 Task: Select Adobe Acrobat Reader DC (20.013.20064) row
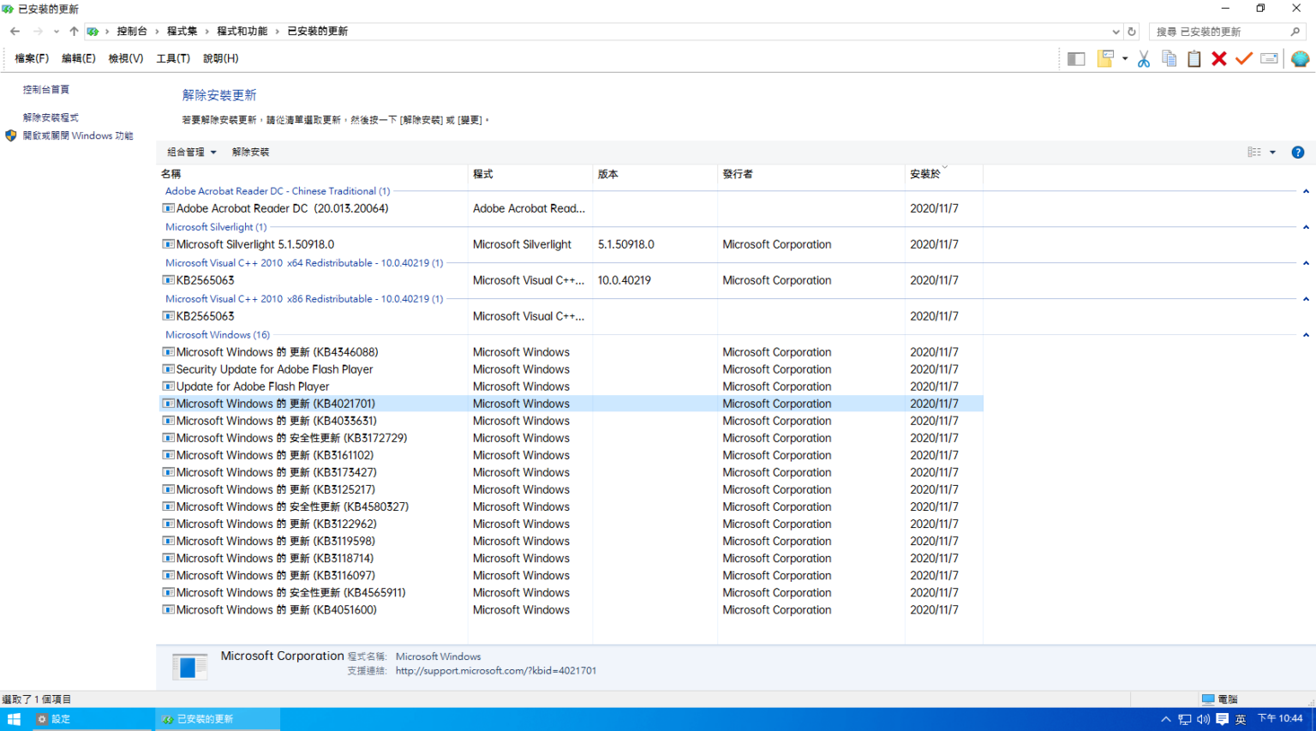click(x=571, y=208)
